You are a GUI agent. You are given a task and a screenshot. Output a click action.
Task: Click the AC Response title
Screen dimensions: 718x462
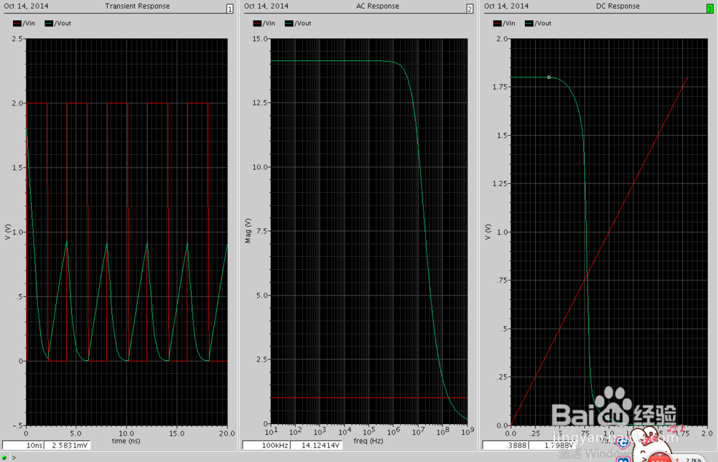[378, 6]
